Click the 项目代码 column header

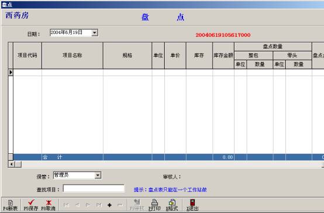click(x=27, y=56)
